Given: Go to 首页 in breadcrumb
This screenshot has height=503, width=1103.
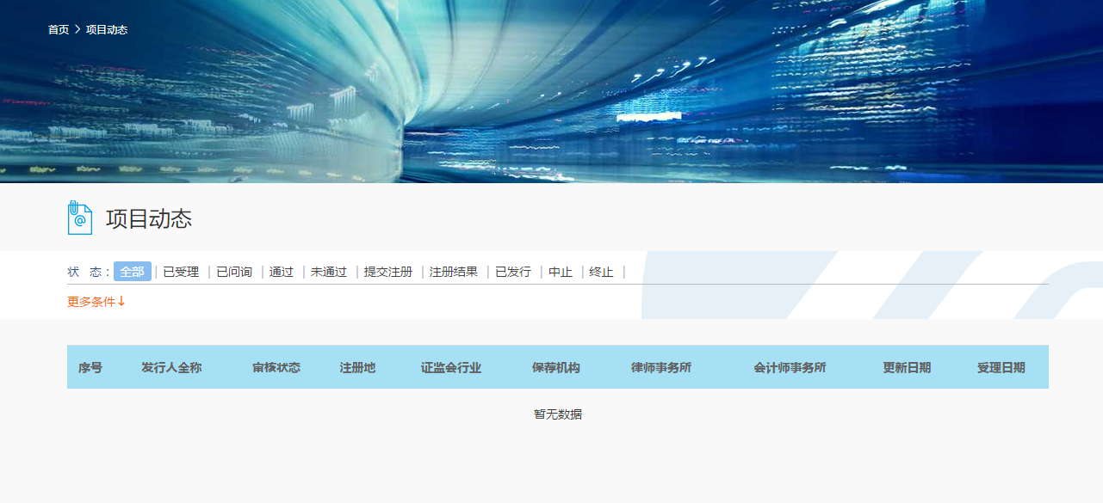Looking at the screenshot, I should tap(59, 29).
